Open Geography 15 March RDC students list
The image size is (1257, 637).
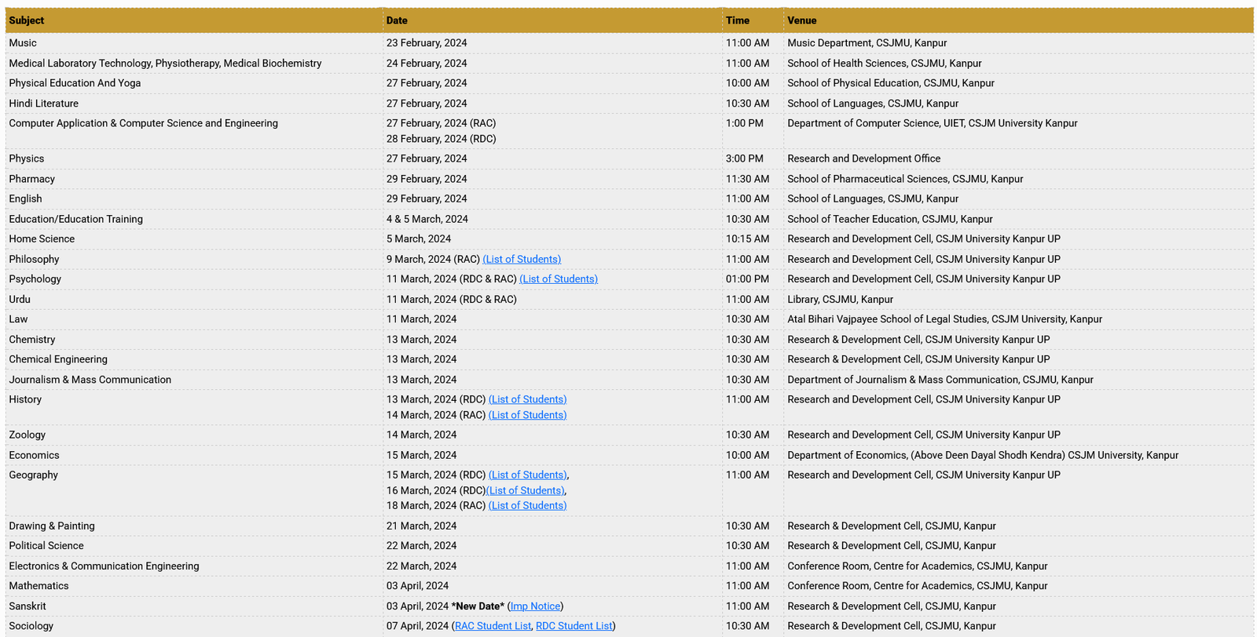(527, 475)
